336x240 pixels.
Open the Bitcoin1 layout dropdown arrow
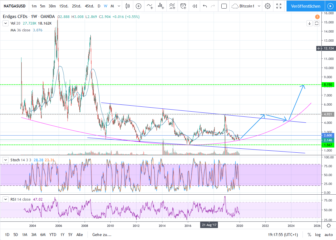click(x=259, y=6)
